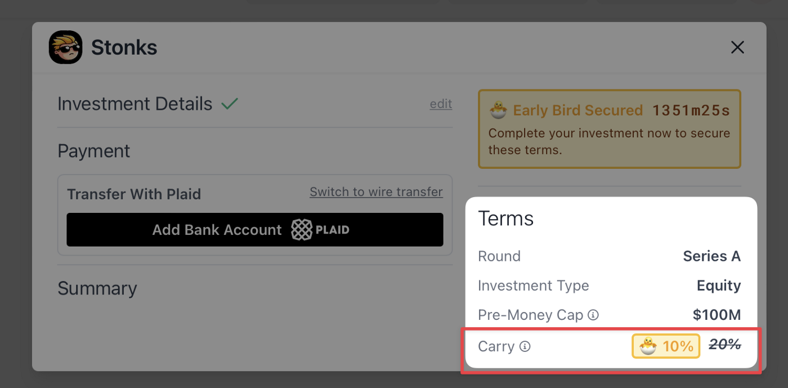788x388 pixels.
Task: Click the green Investment Details checkmark
Action: click(x=230, y=104)
